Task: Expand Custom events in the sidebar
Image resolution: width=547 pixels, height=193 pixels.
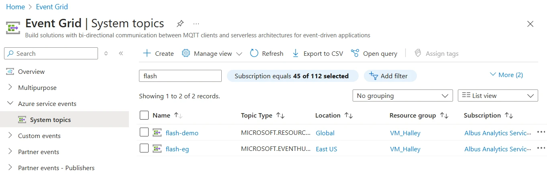Action: coord(10,136)
